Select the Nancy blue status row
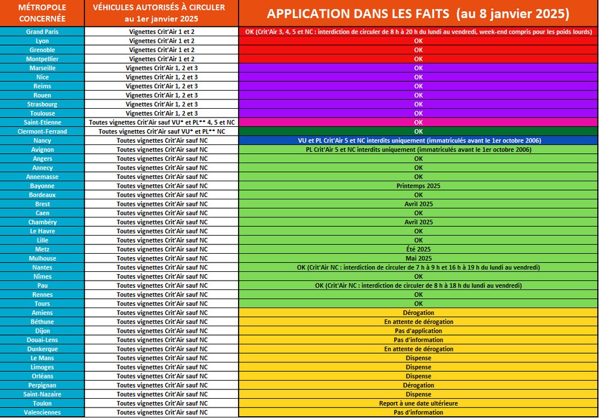This screenshot has height=418, width=599. (x=418, y=140)
